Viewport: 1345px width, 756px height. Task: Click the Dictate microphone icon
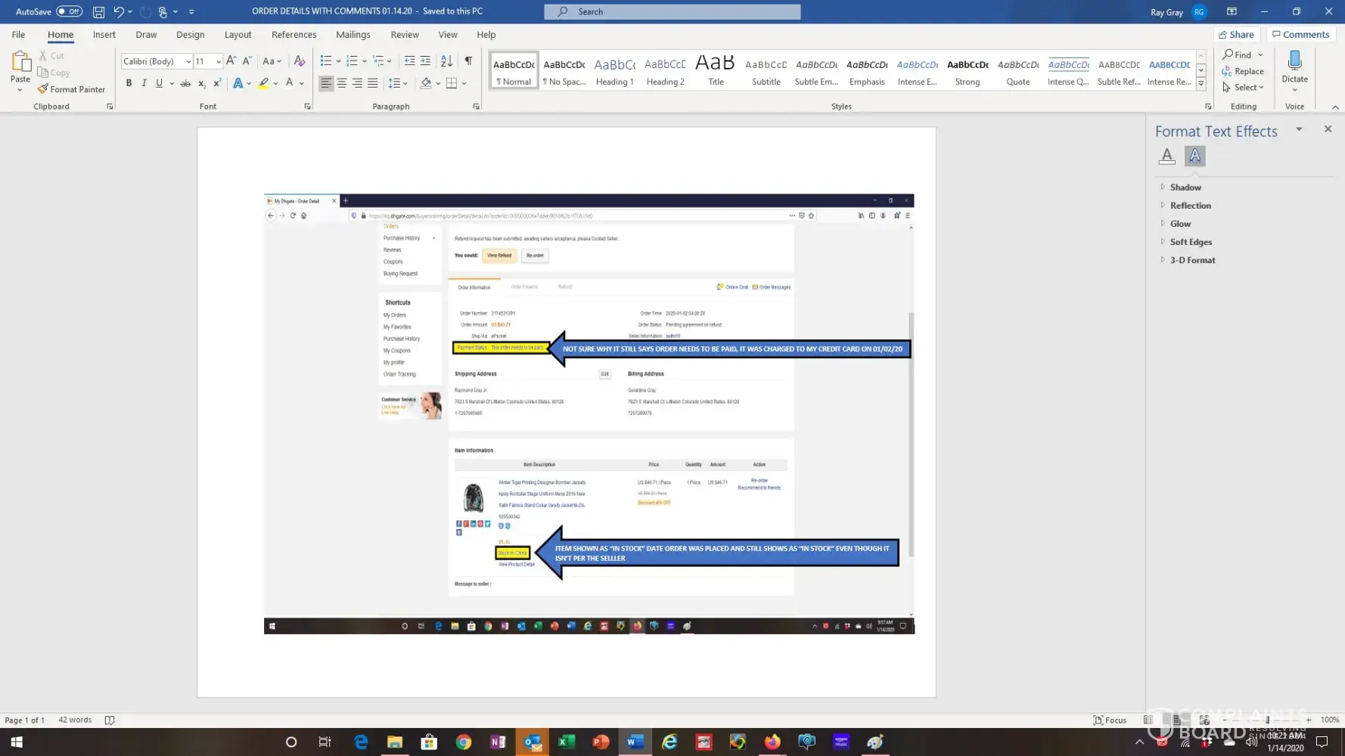[1294, 60]
